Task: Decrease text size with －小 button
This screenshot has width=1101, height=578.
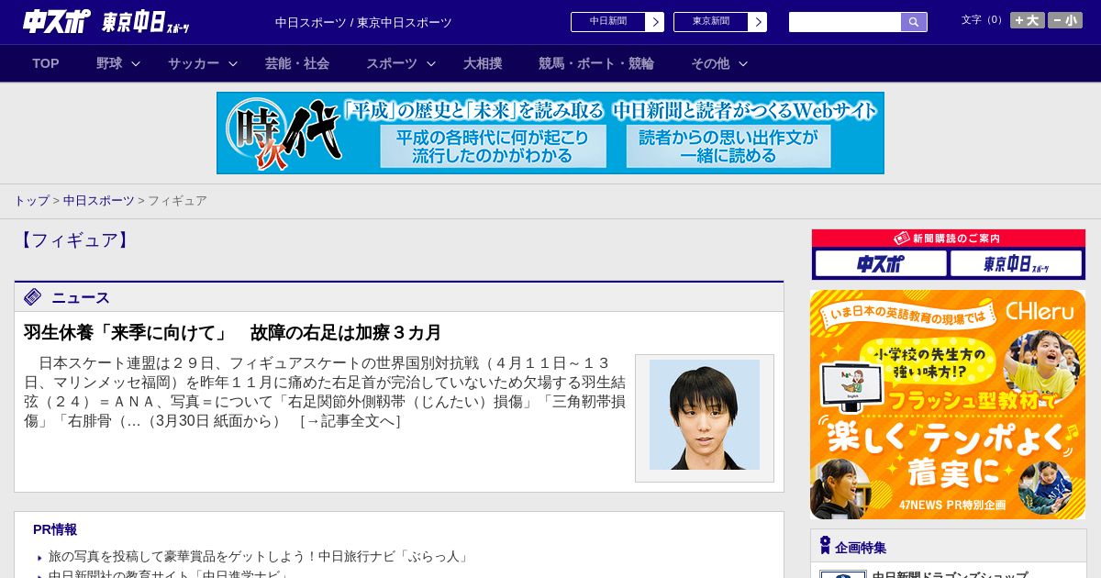Action: (x=1065, y=20)
